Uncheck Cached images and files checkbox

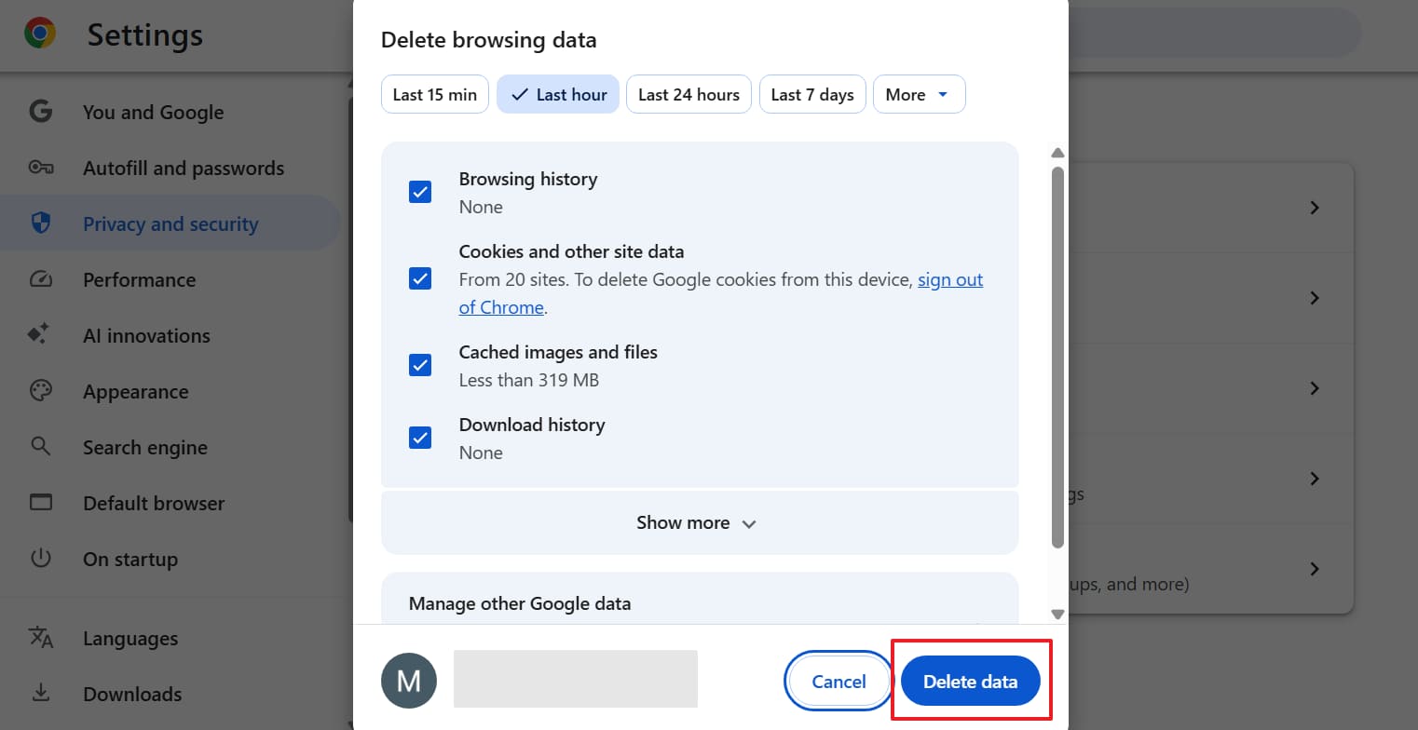420,365
